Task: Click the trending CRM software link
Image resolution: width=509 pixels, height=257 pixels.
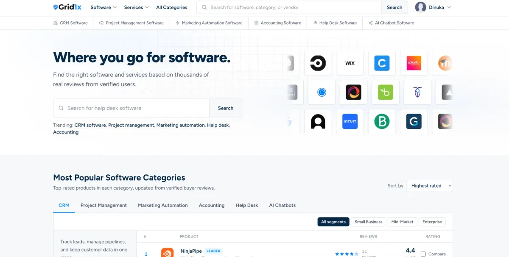Action: 90,125
